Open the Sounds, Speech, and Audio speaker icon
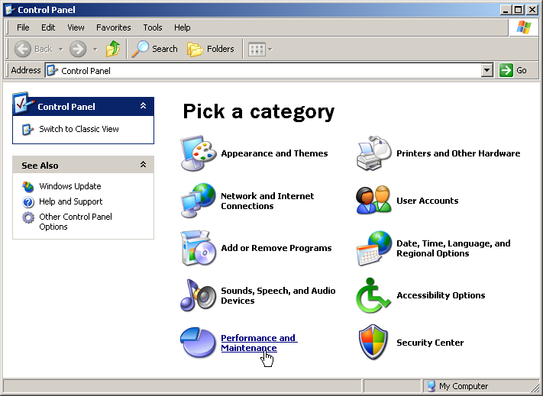Image resolution: width=543 pixels, height=396 pixels. tap(199, 295)
